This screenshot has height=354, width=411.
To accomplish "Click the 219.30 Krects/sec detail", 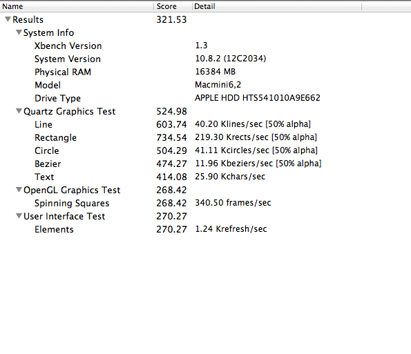I will [256, 137].
